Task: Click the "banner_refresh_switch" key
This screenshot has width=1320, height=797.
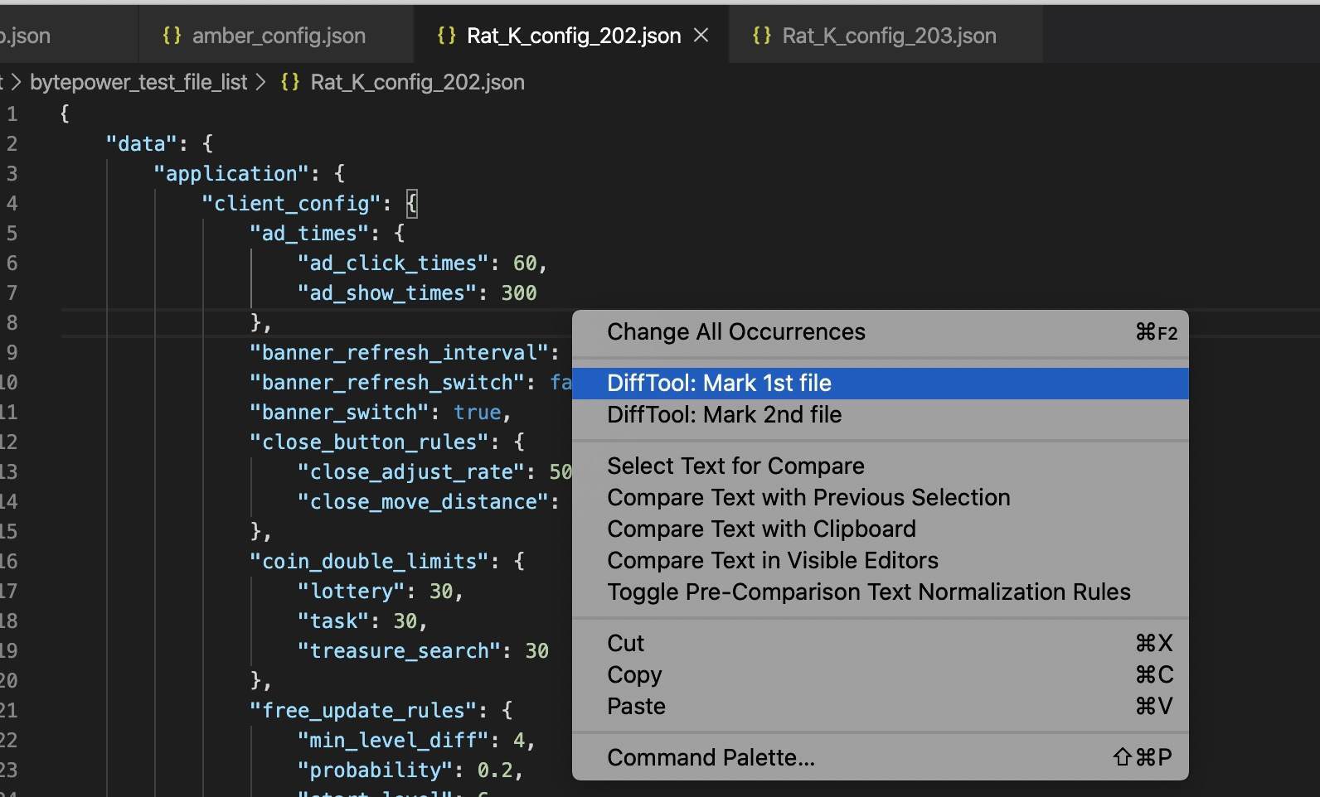Action: coord(388,382)
